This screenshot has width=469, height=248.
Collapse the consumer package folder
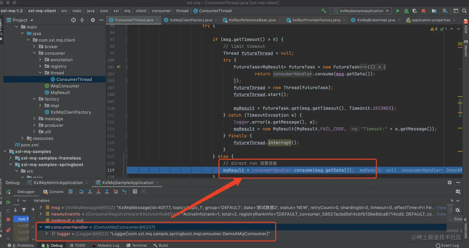coord(34,53)
